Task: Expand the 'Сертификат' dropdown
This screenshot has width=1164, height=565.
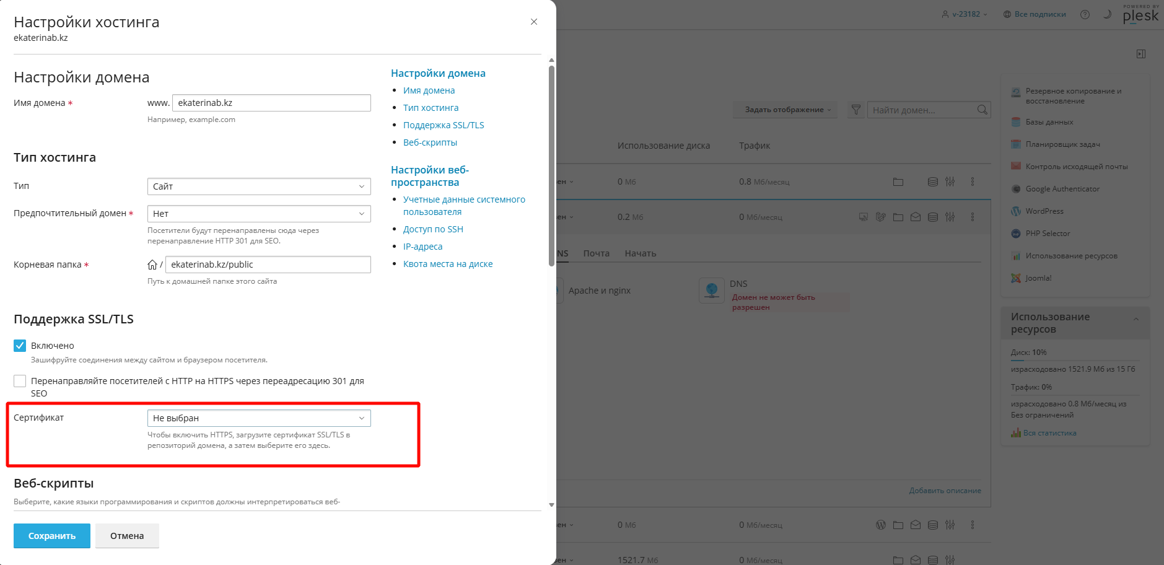Action: [x=259, y=418]
